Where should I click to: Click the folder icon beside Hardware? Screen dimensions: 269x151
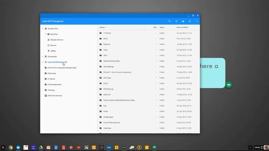click(x=101, y=128)
